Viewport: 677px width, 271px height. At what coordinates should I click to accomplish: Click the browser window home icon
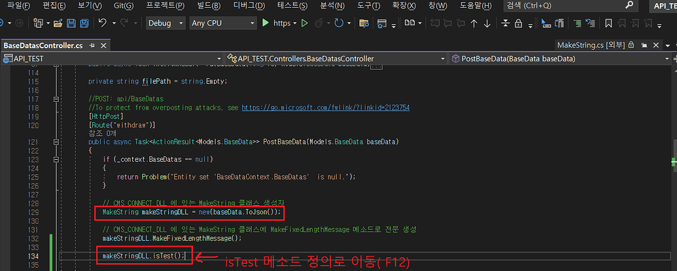pyautogui.click(x=381, y=24)
